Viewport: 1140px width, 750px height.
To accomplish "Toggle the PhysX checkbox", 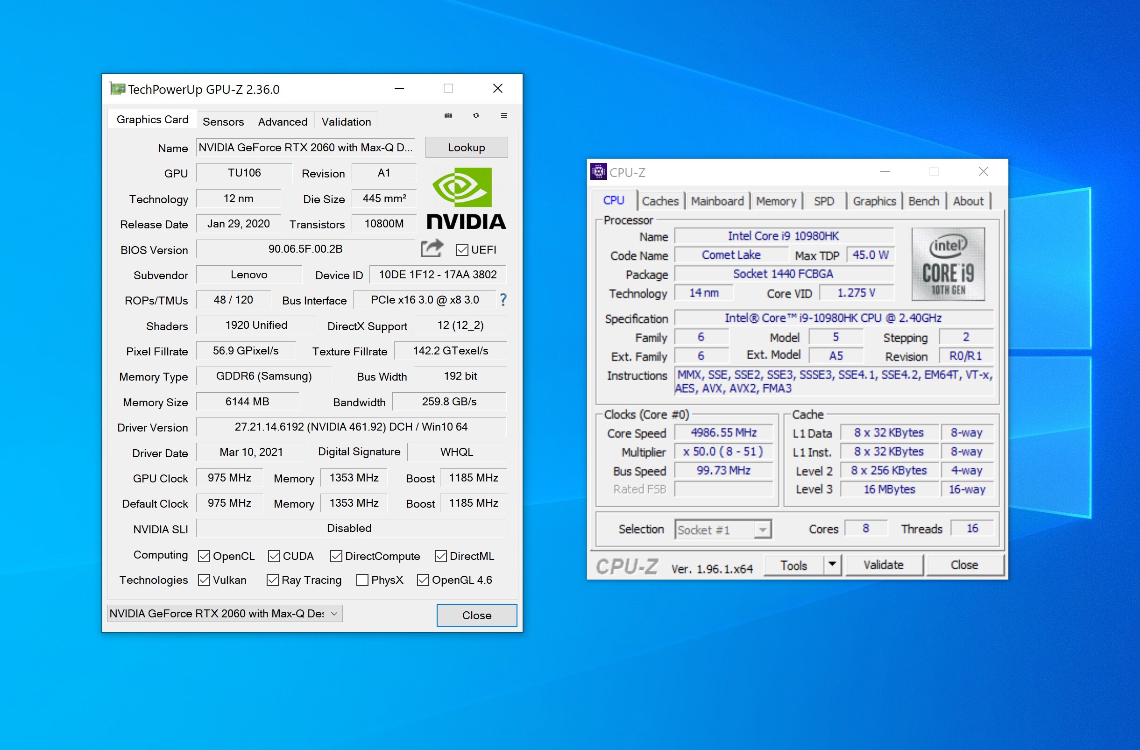I will coord(362,580).
